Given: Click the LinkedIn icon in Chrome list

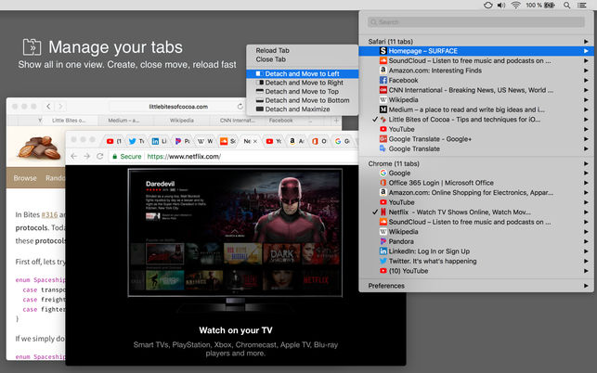Looking at the screenshot, I should point(383,251).
